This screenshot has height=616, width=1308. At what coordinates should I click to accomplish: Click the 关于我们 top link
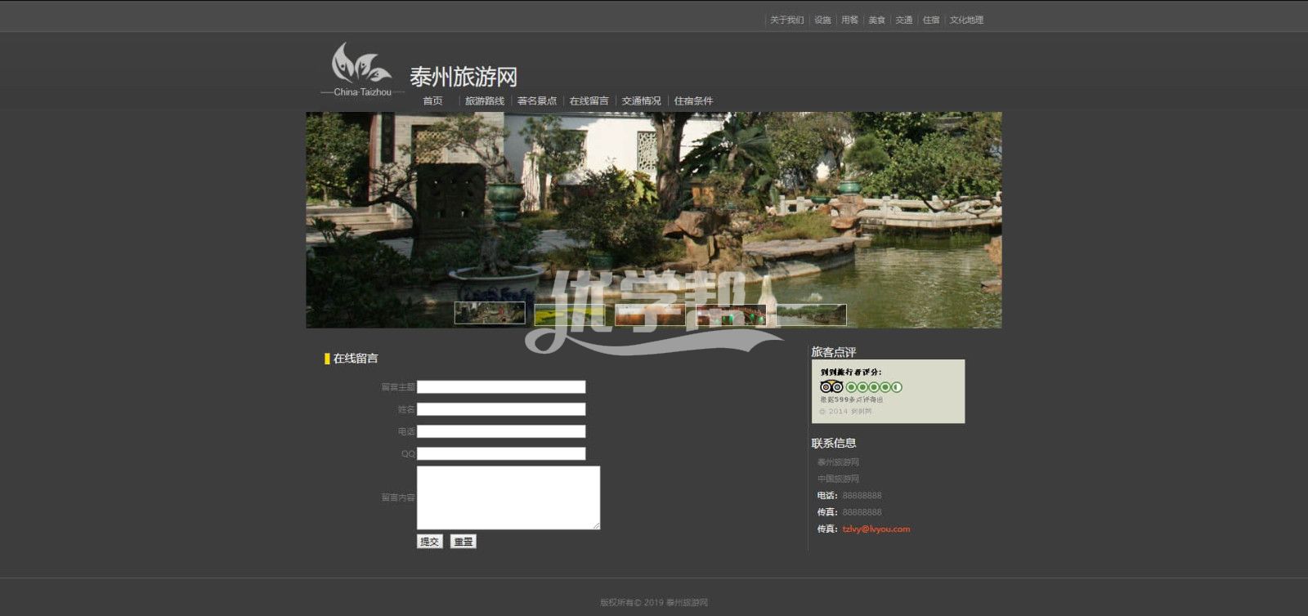click(786, 20)
